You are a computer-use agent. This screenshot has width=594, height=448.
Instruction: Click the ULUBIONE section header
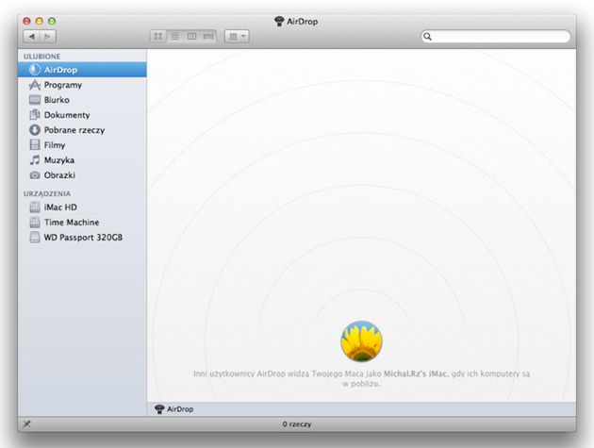42,57
